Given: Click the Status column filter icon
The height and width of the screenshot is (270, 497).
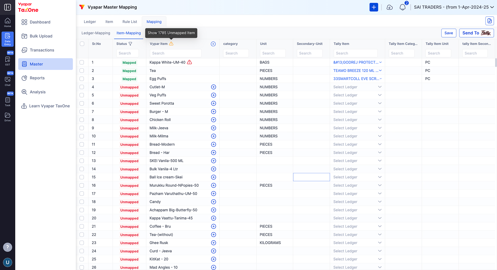Looking at the screenshot, I should (x=130, y=44).
